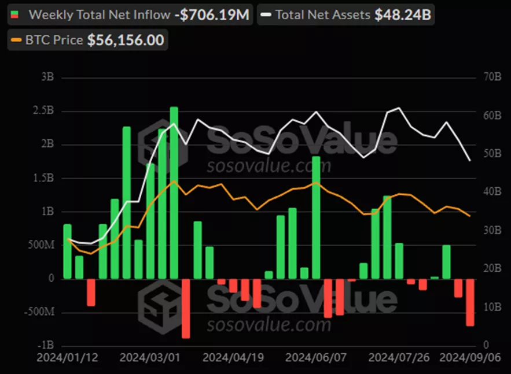
Task: Click the -$706.19M net inflow value
Action: (x=212, y=14)
